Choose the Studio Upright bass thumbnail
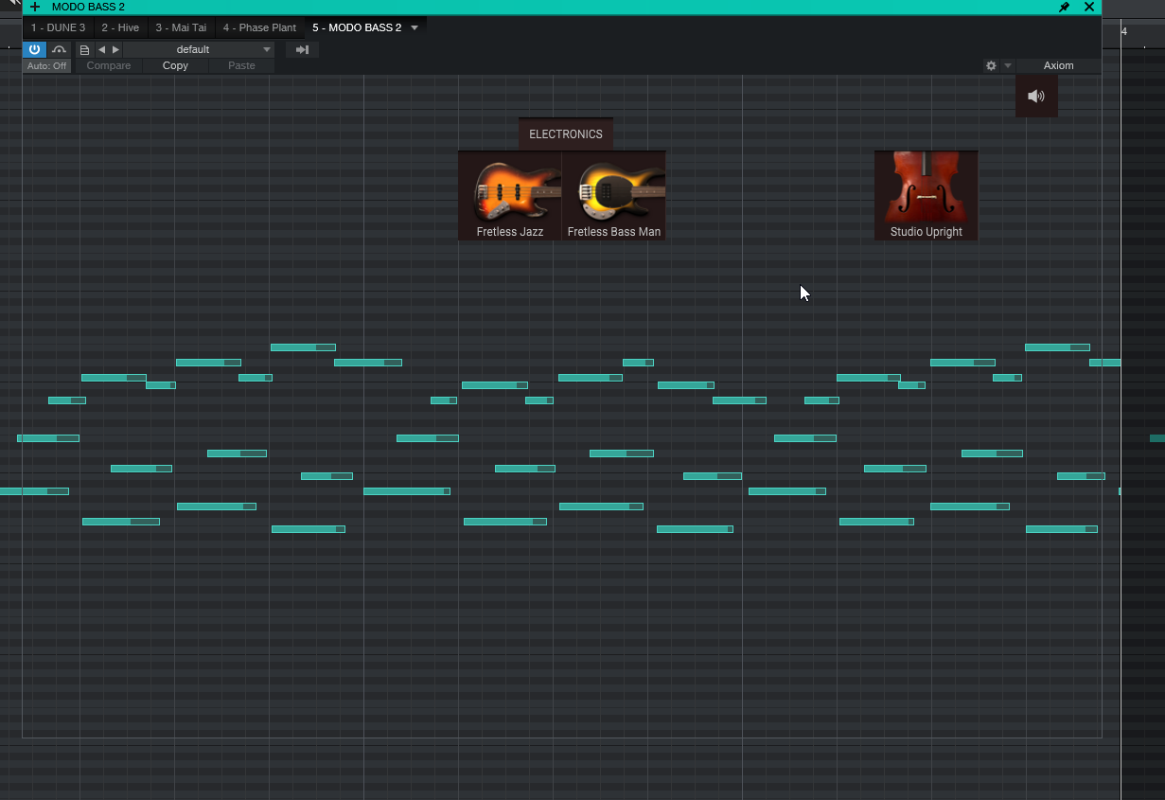This screenshot has height=800, width=1165. [927, 196]
